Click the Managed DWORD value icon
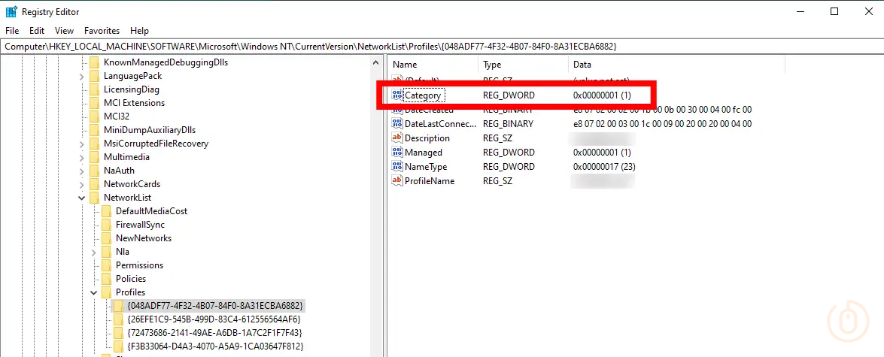Viewport: 884px width, 357px height. click(398, 153)
